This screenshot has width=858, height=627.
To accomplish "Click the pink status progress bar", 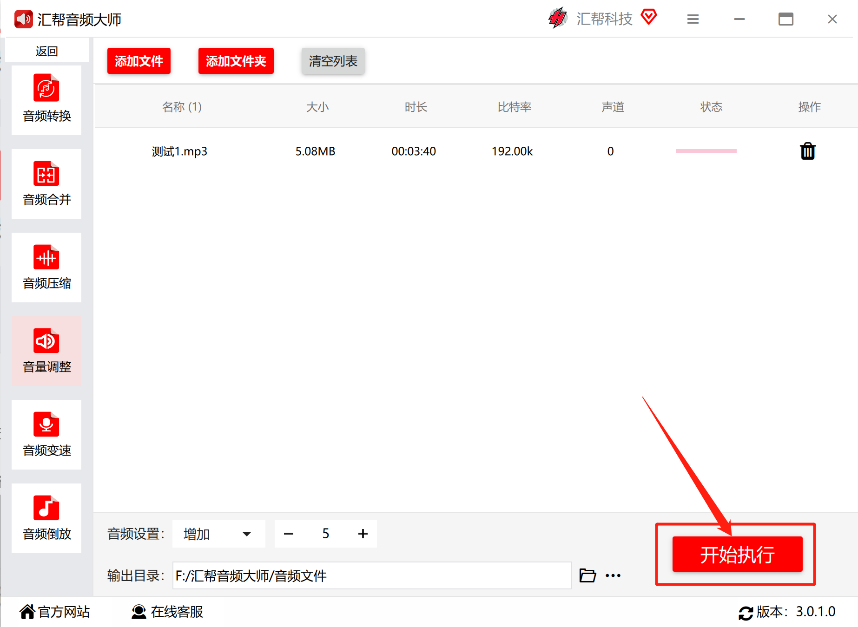I will coord(706,151).
